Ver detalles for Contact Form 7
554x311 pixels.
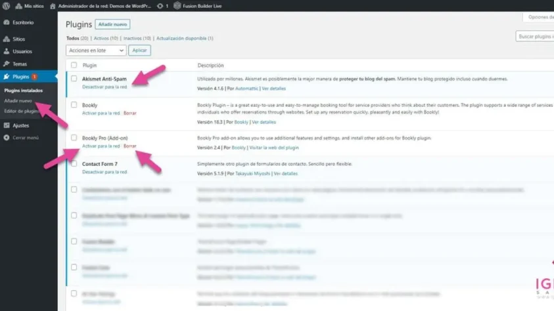[x=286, y=173]
